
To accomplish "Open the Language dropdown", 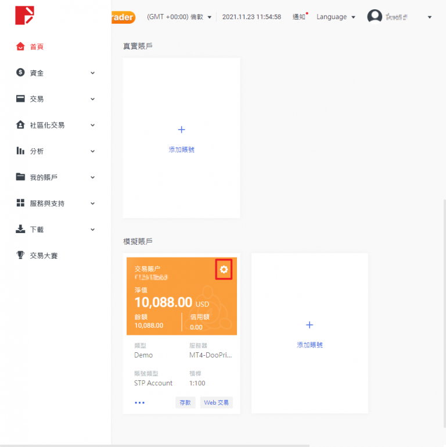I will pyautogui.click(x=335, y=17).
